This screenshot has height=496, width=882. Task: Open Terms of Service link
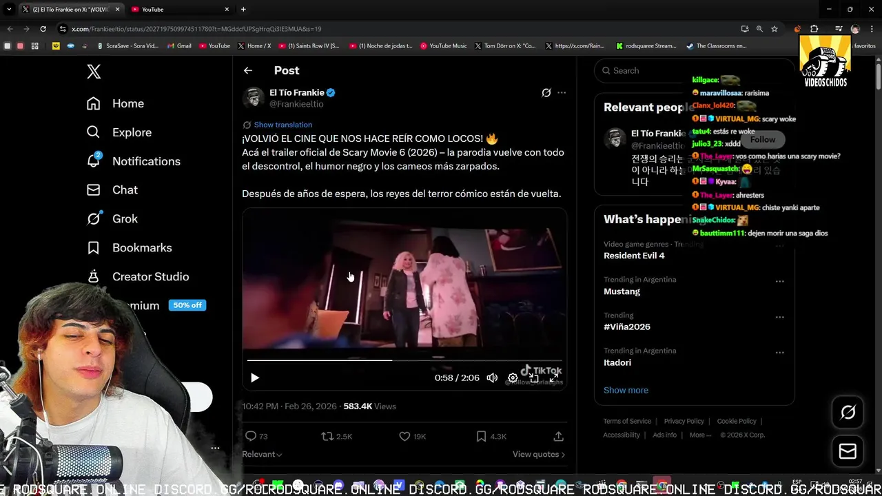tap(627, 421)
